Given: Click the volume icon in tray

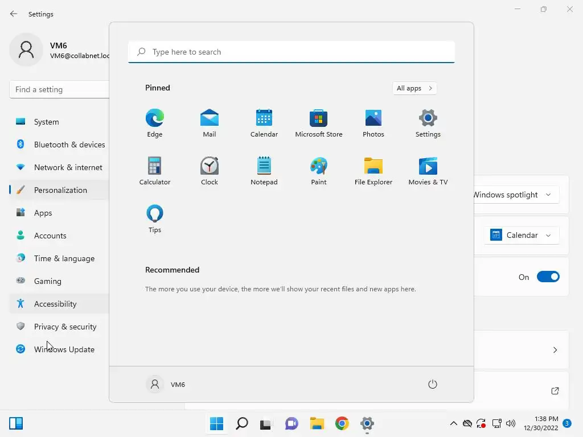Looking at the screenshot, I should (x=511, y=423).
